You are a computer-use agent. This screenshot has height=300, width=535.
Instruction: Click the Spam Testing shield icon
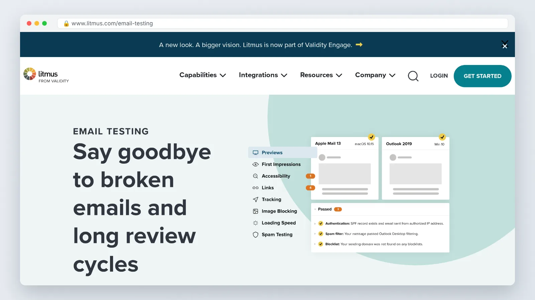click(x=255, y=235)
